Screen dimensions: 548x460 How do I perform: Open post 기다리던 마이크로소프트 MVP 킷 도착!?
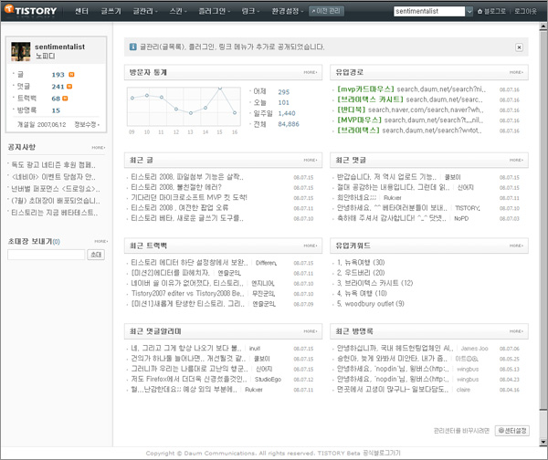pos(189,197)
